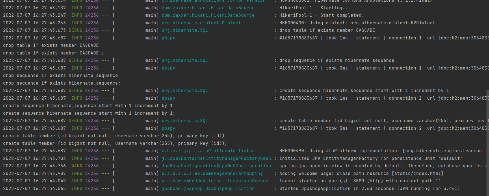Click the yellow WARN level label
This screenshot has height=196, width=489.
coord(77,166)
